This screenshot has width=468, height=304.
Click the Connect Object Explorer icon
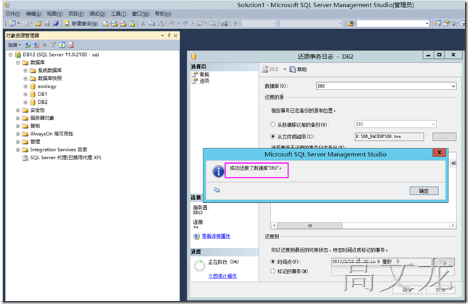28,45
